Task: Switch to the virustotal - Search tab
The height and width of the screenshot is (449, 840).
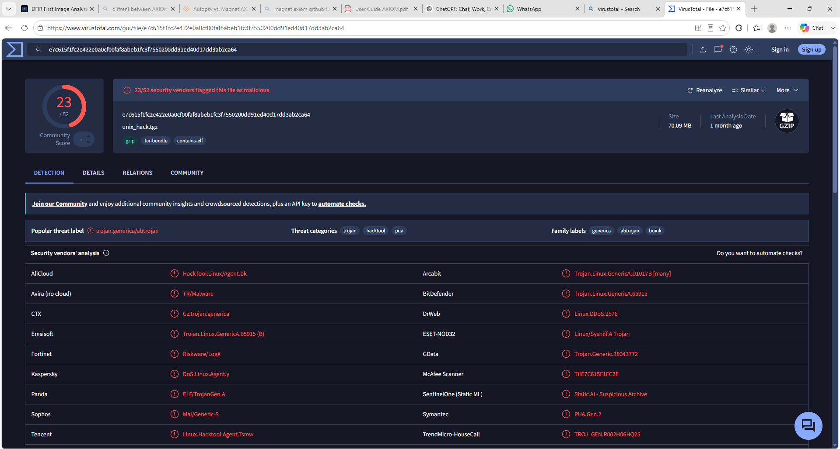Action: point(624,9)
